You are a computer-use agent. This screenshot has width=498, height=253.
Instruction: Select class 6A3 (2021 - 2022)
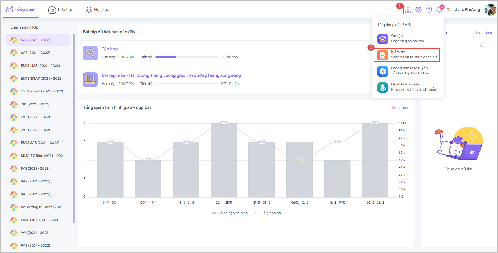pyautogui.click(x=35, y=53)
